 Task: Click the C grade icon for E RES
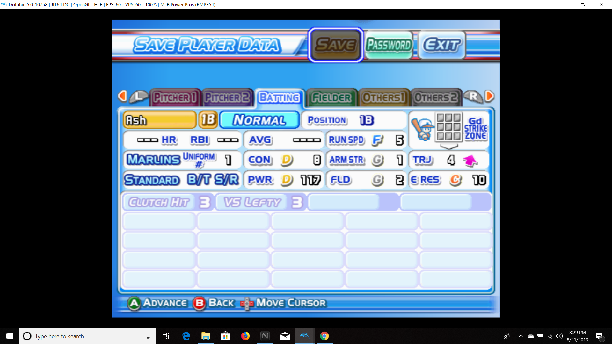click(455, 180)
